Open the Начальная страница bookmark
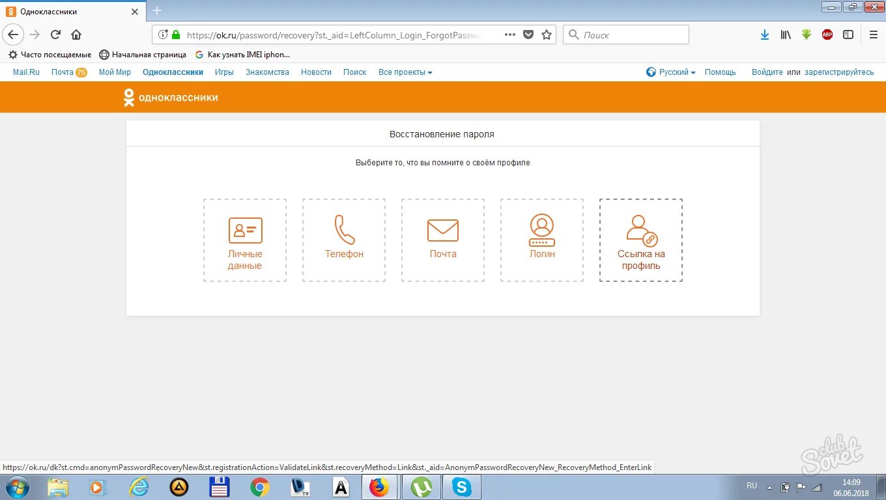The width and height of the screenshot is (886, 500). point(143,55)
